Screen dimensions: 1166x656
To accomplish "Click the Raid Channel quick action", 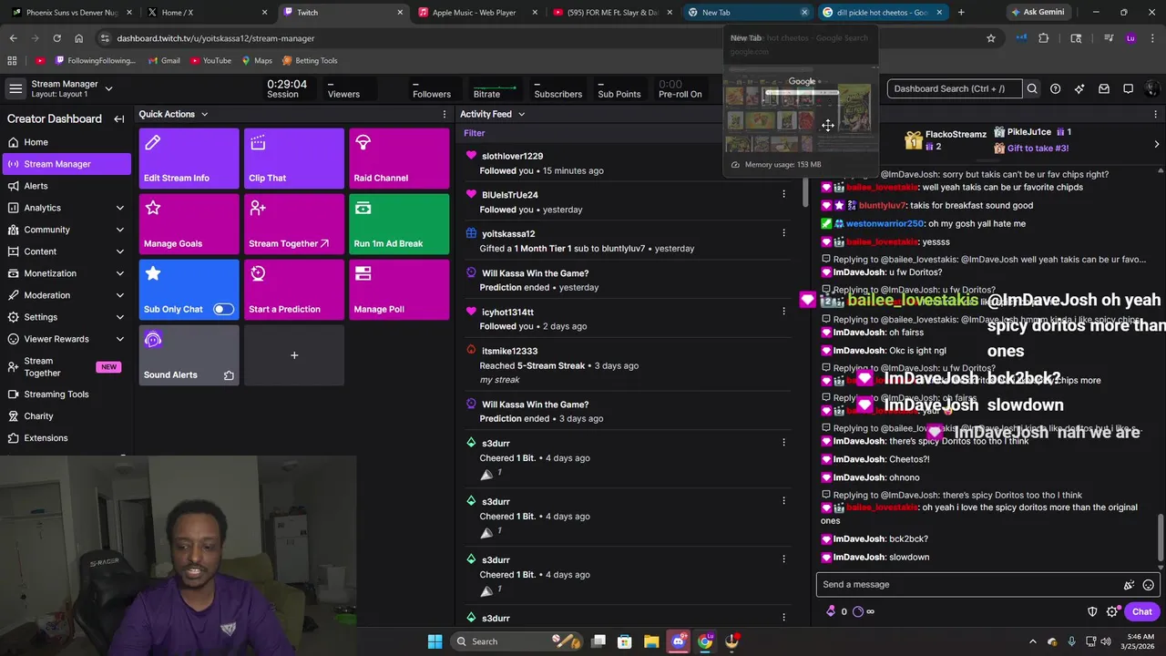I will point(399,159).
